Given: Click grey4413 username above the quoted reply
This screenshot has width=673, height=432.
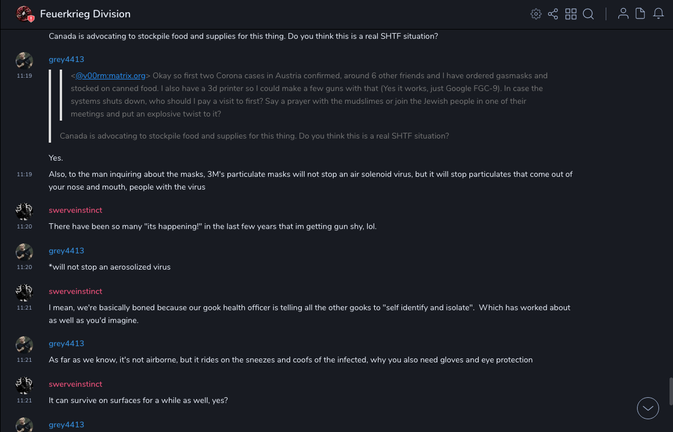Looking at the screenshot, I should coord(66,59).
